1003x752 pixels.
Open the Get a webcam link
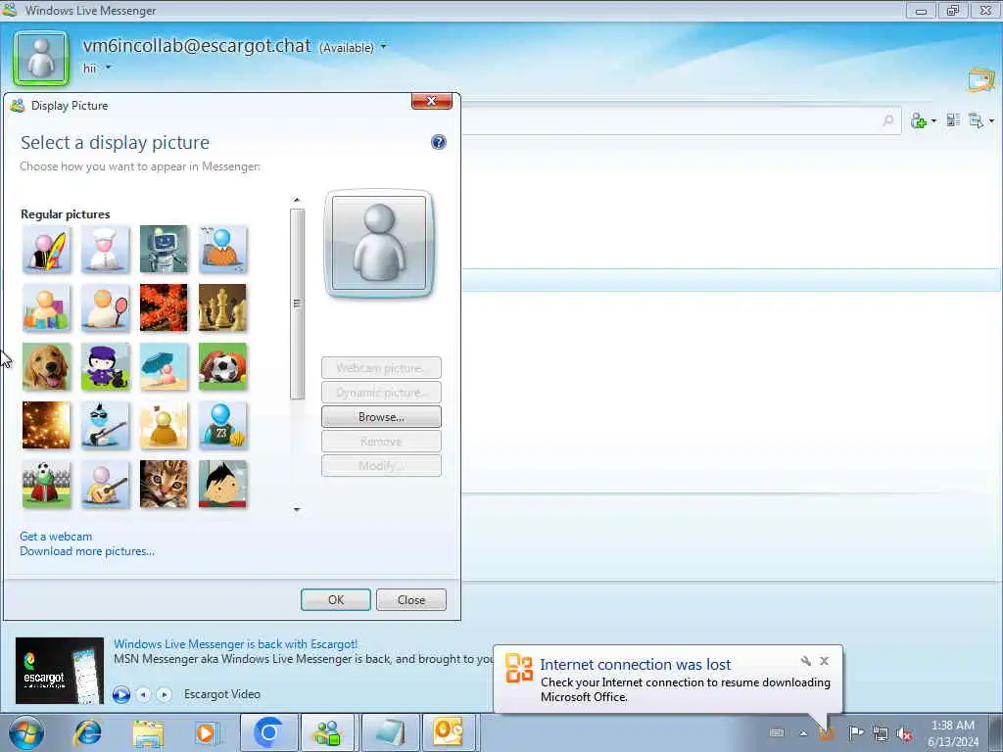(x=56, y=537)
